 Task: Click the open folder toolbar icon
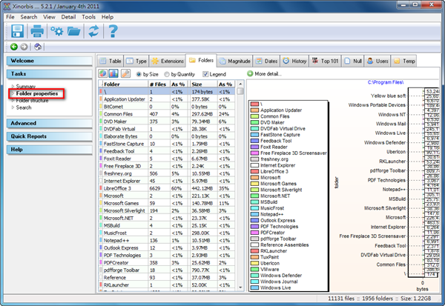tap(74, 31)
